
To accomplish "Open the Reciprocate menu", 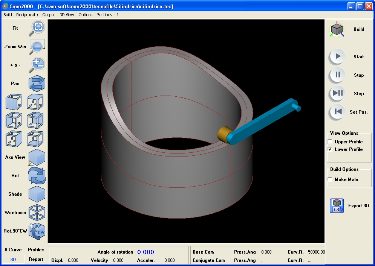I will 27,15.
